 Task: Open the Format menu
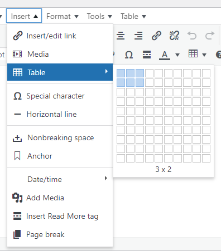coord(63,16)
